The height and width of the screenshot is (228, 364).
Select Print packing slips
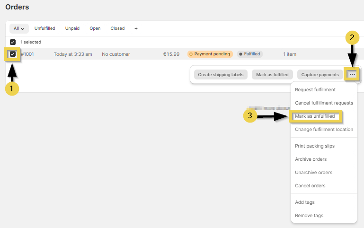tap(315, 146)
